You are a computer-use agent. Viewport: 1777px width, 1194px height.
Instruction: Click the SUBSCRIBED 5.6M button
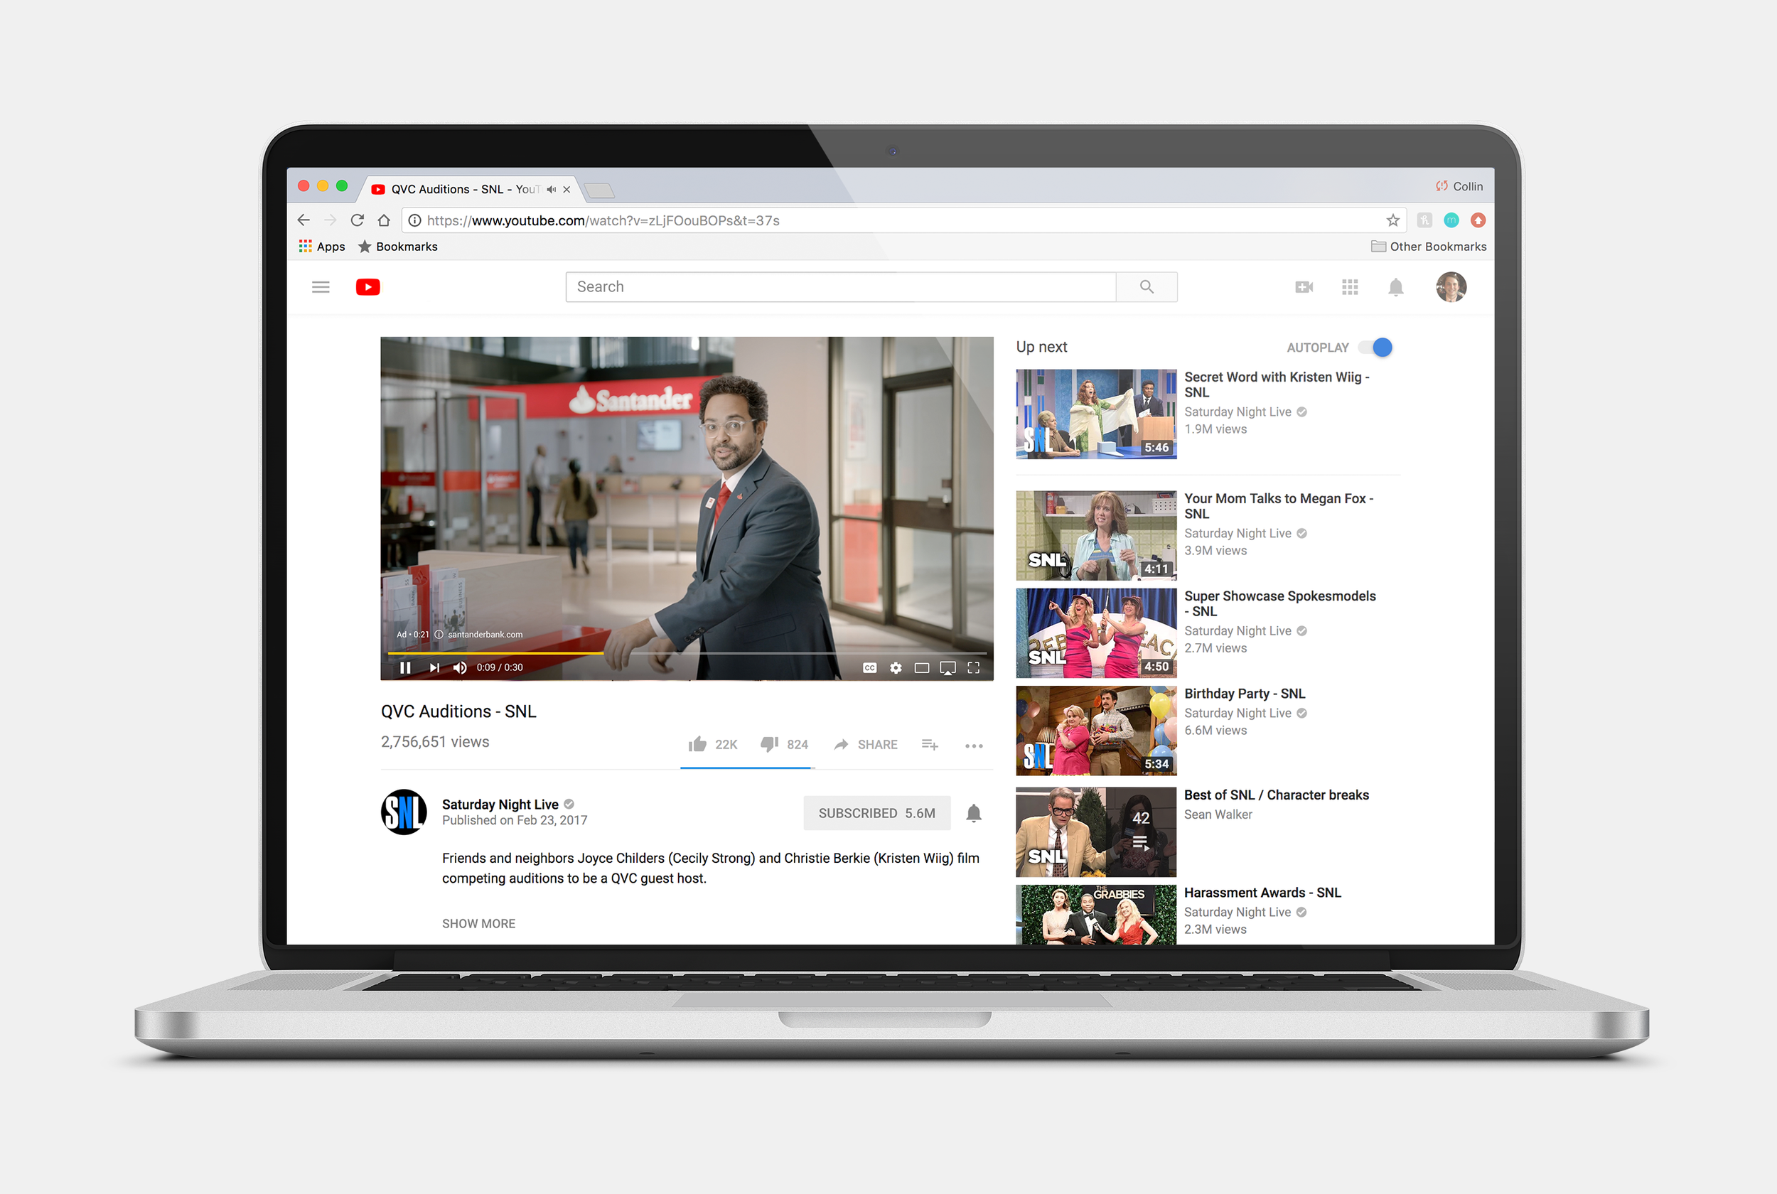(x=877, y=813)
